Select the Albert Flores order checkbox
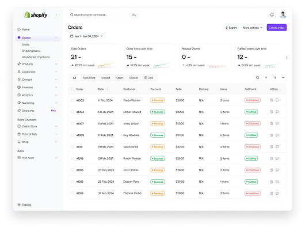The width and height of the screenshot is (305, 230). (73, 170)
